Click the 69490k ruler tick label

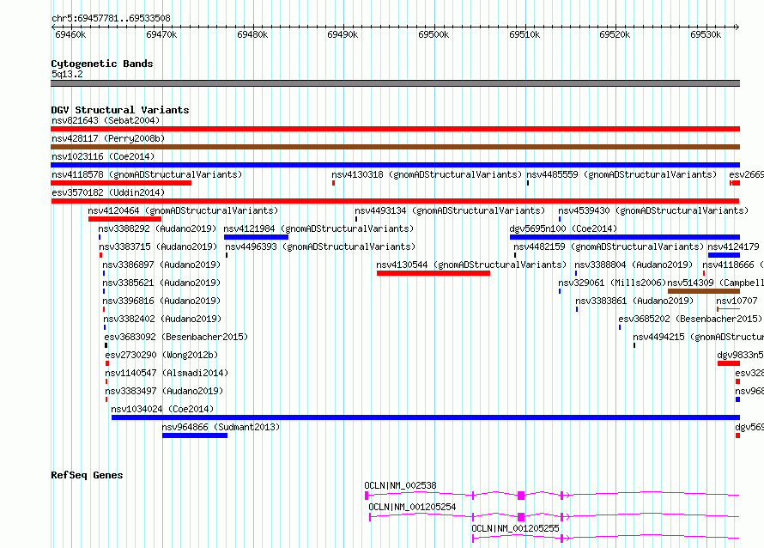343,34
